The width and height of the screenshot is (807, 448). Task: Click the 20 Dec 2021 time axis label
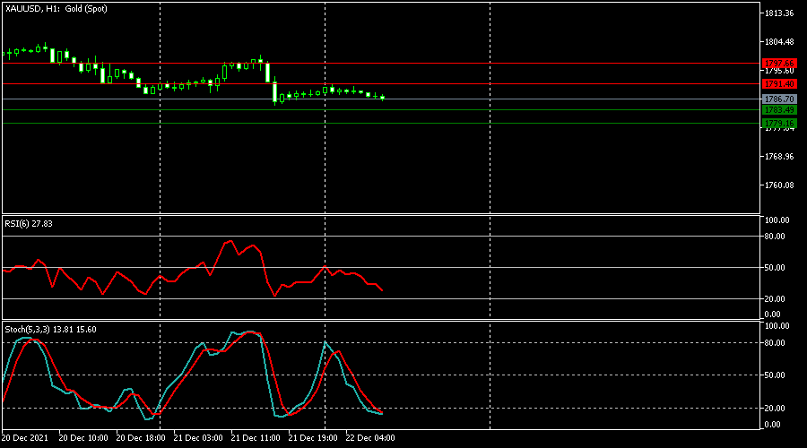(25, 438)
